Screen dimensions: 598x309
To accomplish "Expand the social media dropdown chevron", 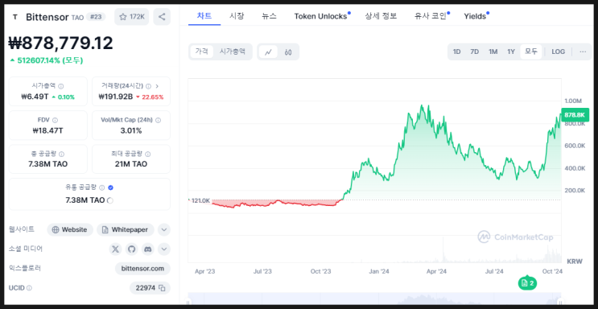I will coord(164,249).
